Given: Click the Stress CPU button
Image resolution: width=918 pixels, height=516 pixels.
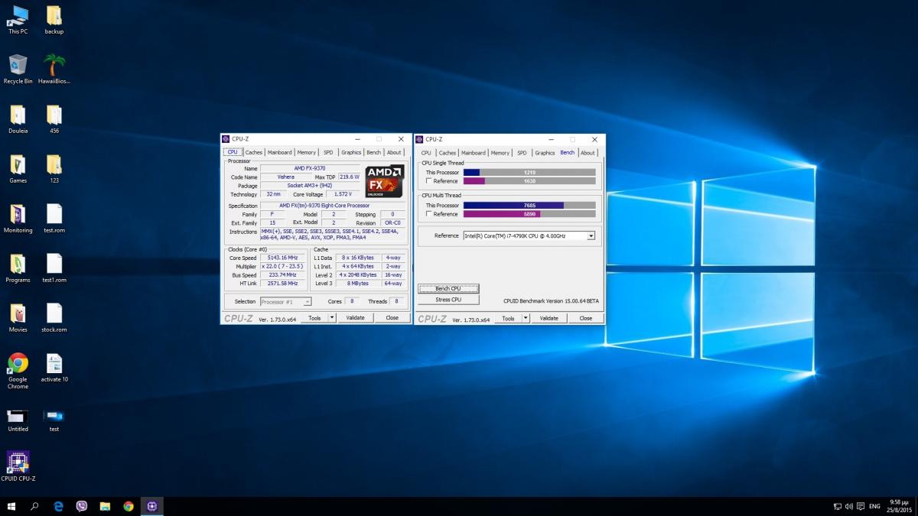Looking at the screenshot, I should coord(448,300).
